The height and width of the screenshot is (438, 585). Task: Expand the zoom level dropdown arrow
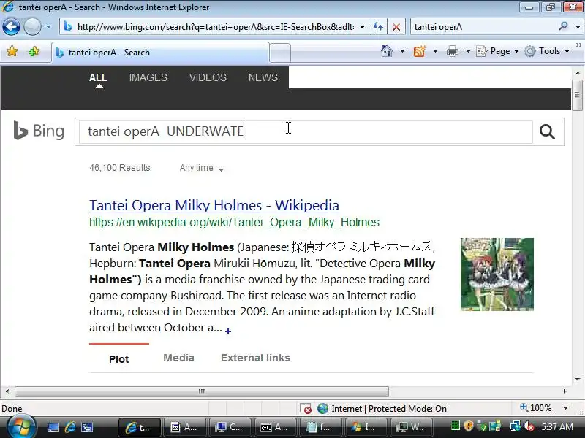565,408
